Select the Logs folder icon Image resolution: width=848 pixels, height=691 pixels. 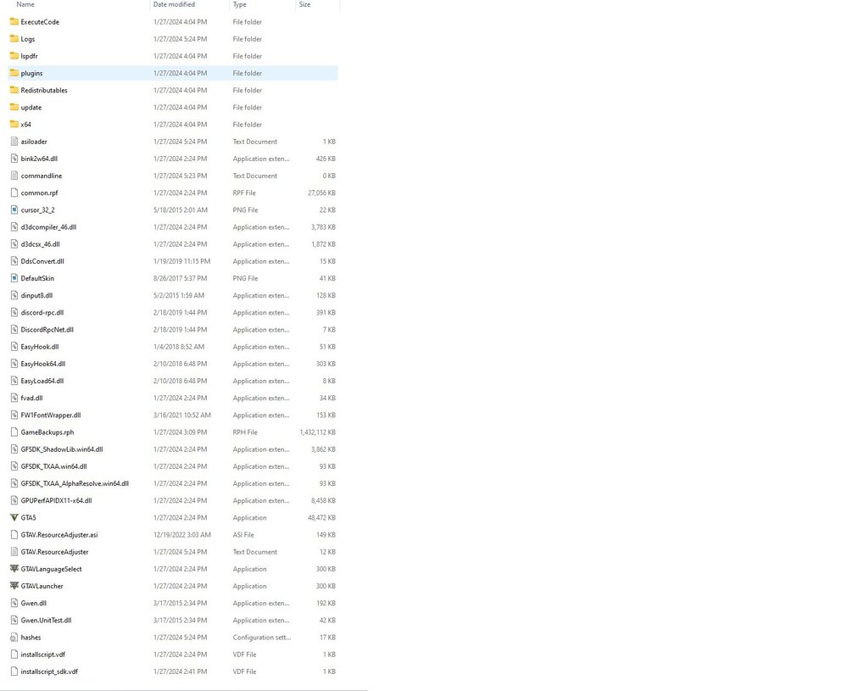click(x=14, y=39)
